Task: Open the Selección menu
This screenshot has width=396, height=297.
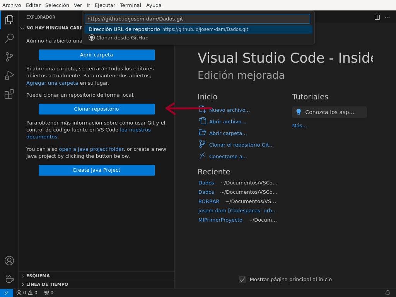Action: (x=57, y=5)
